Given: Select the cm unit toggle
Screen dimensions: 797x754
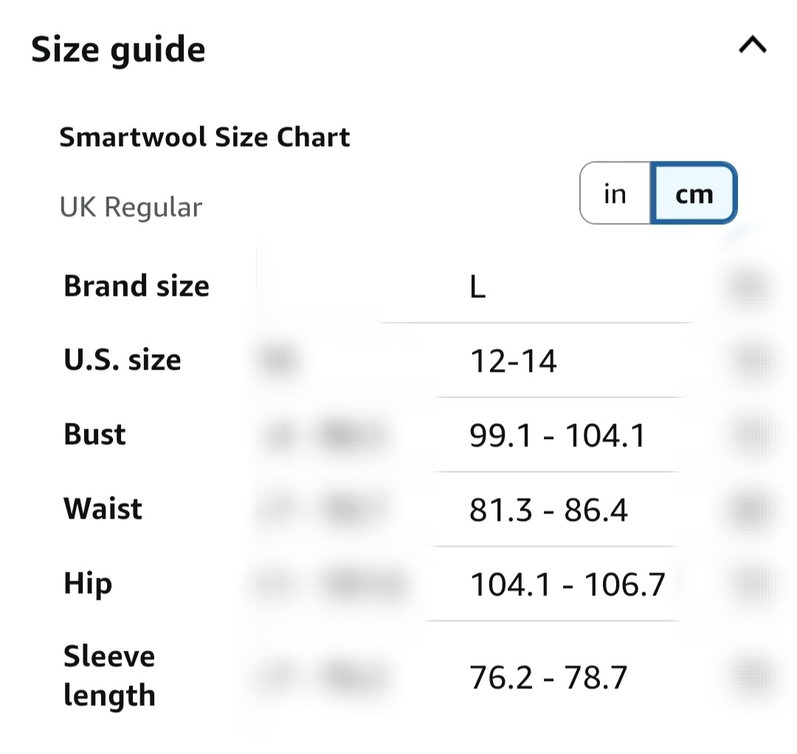Looking at the screenshot, I should (694, 194).
